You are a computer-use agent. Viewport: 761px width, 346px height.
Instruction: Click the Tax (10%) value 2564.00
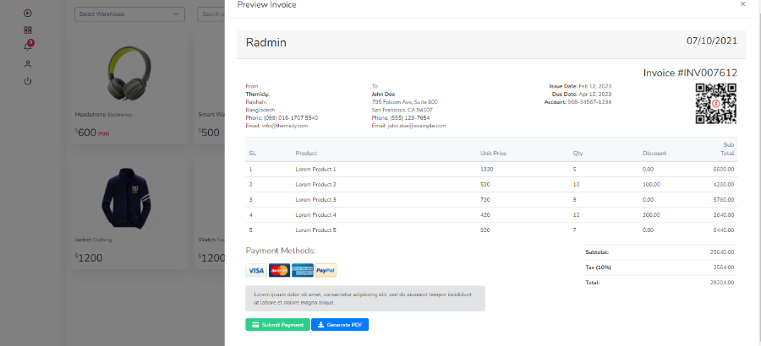coord(724,267)
